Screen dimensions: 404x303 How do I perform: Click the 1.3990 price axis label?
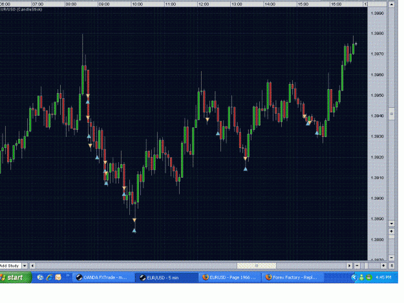tap(377, 14)
